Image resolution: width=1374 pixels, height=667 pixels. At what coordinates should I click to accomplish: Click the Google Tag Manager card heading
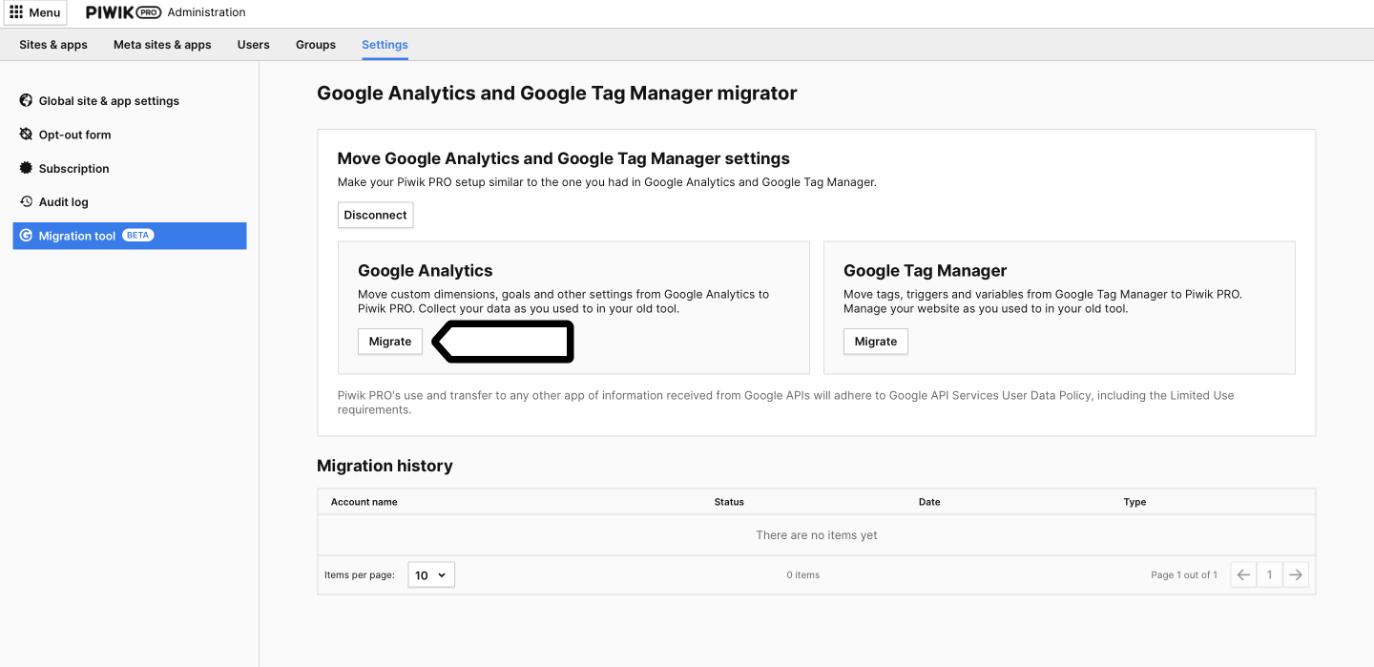click(x=926, y=271)
